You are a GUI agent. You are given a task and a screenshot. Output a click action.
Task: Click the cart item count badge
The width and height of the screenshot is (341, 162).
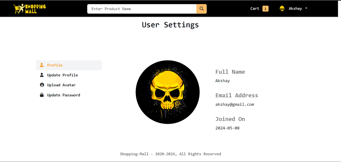[265, 9]
